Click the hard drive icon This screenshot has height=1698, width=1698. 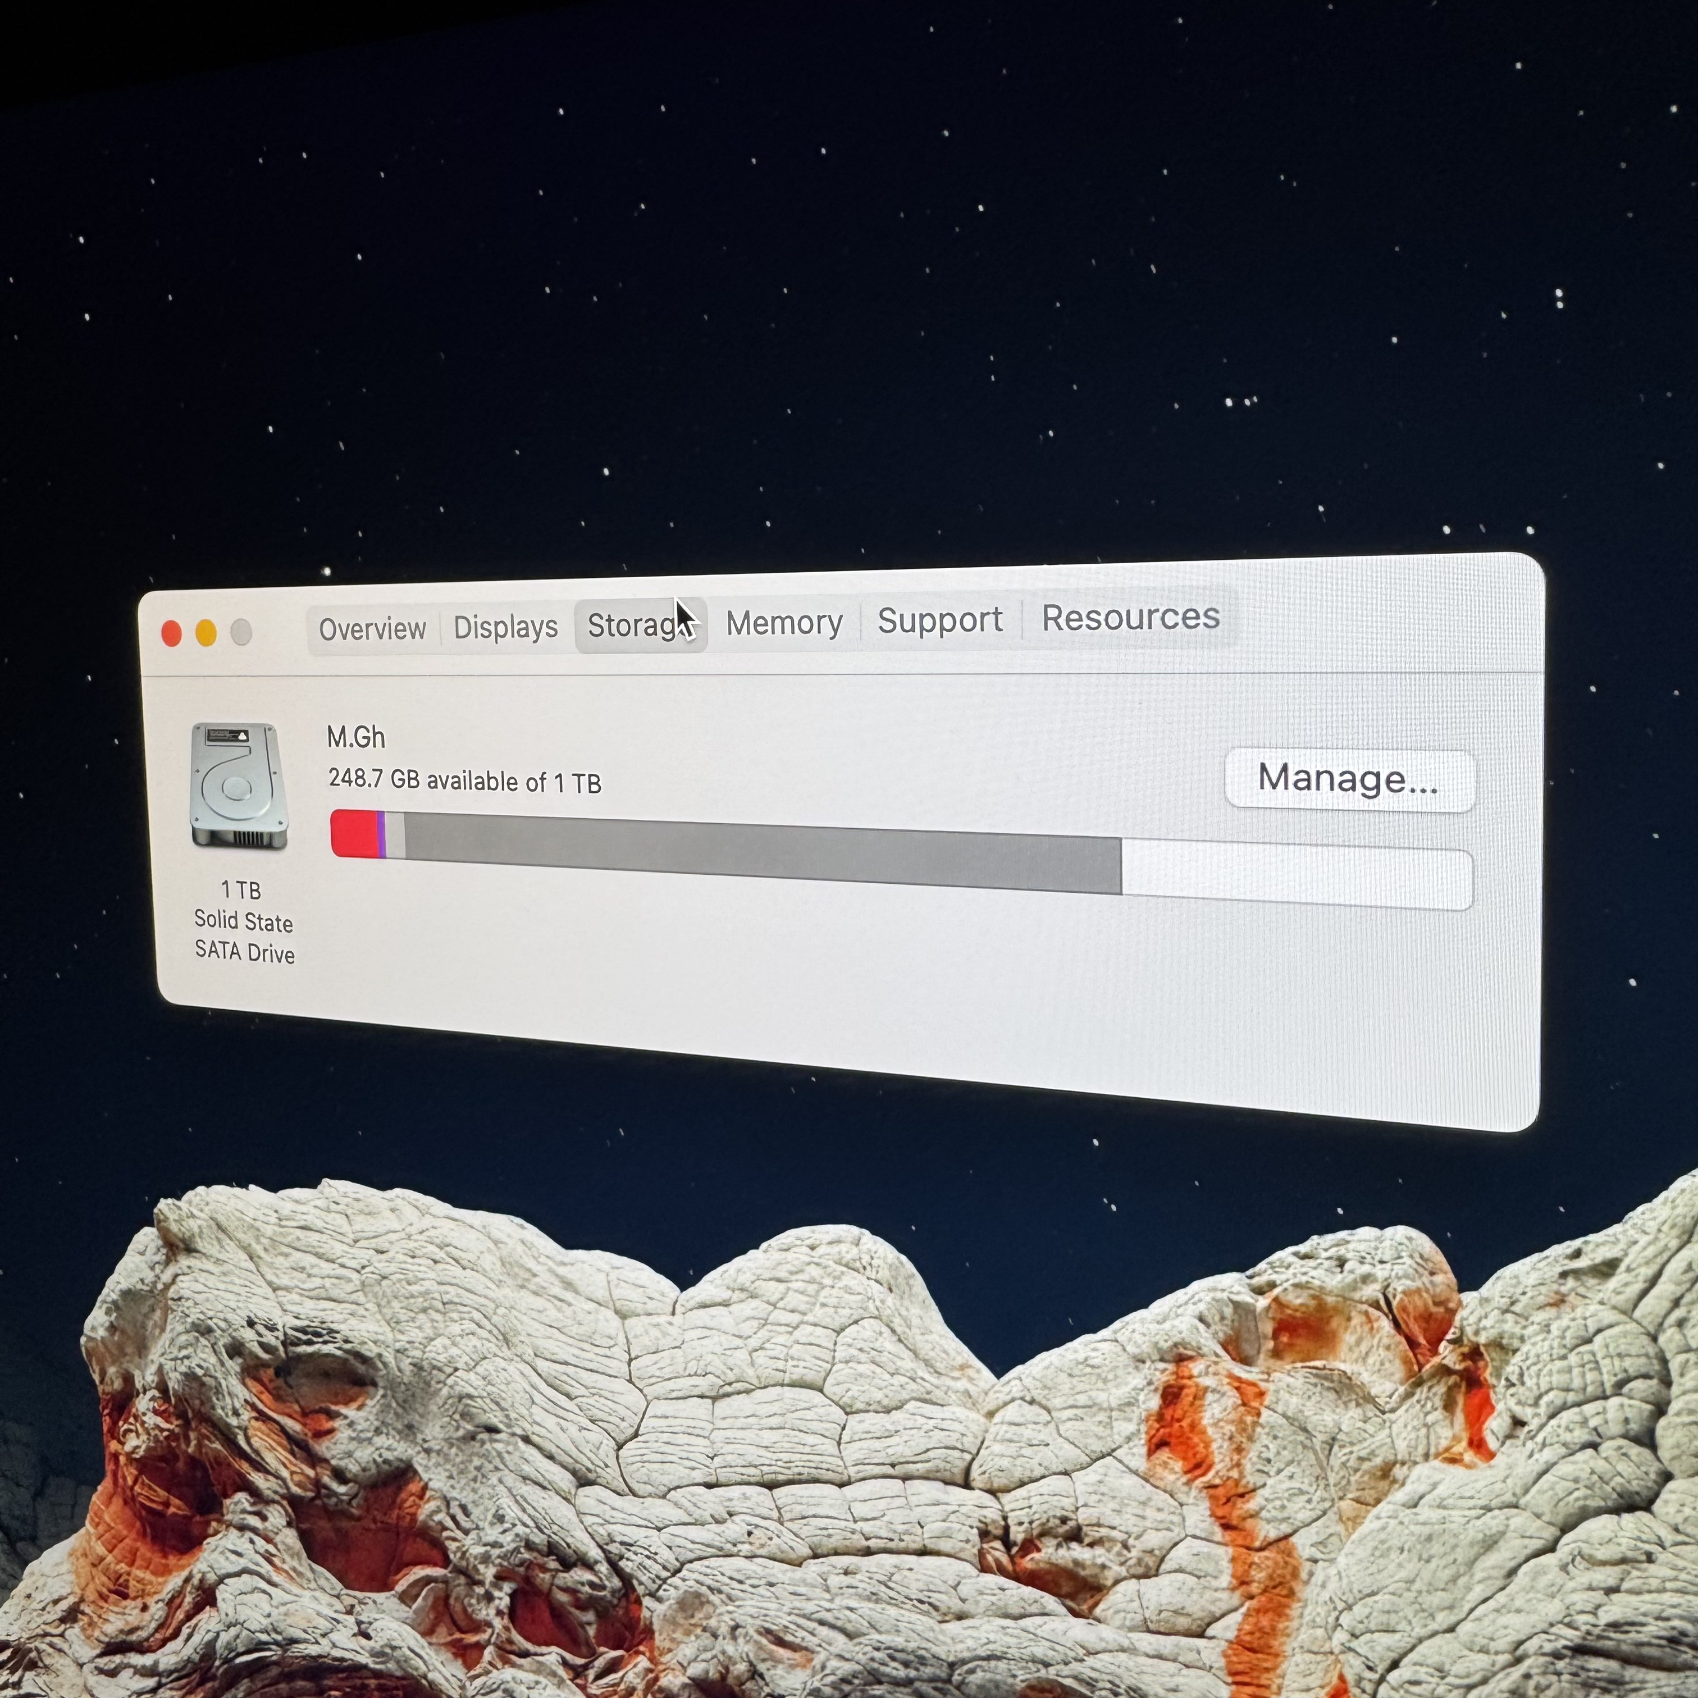[239, 787]
